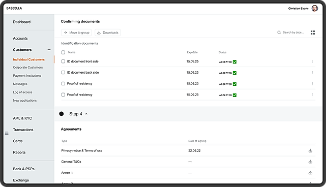Open options for first Proof of residency row

coord(312,83)
